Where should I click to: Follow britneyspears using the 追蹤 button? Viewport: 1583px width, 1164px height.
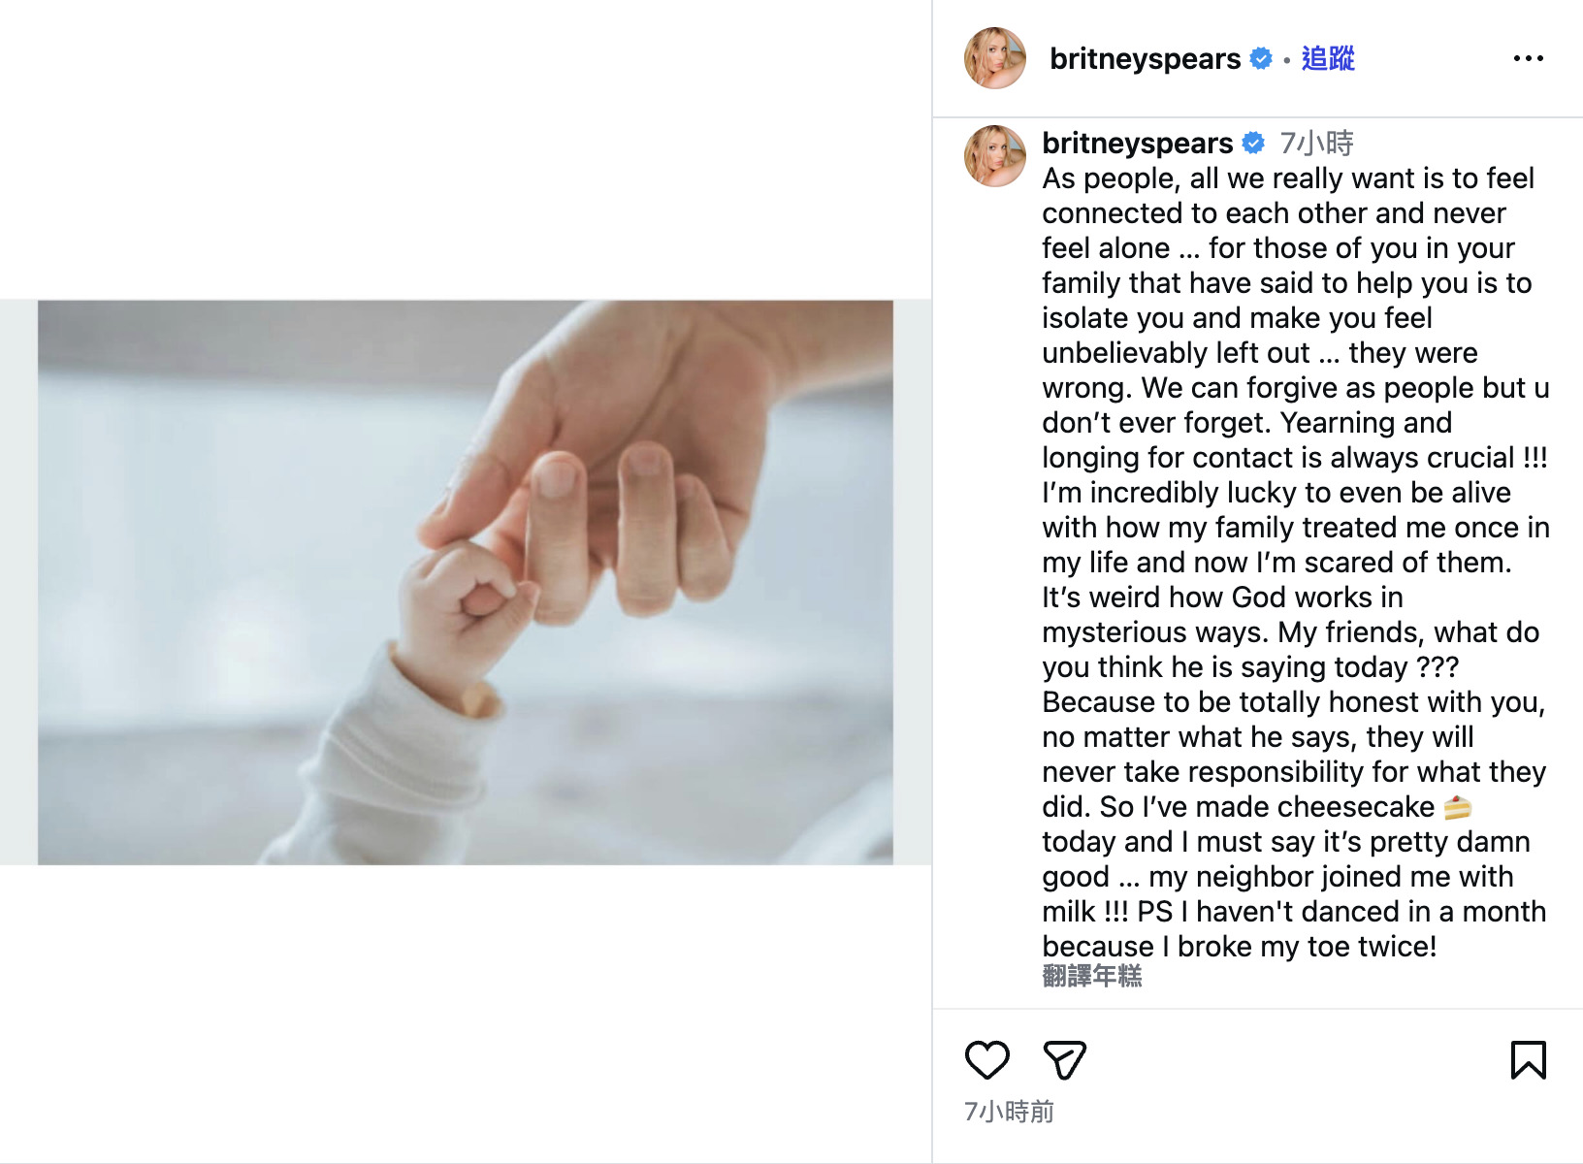click(1327, 59)
